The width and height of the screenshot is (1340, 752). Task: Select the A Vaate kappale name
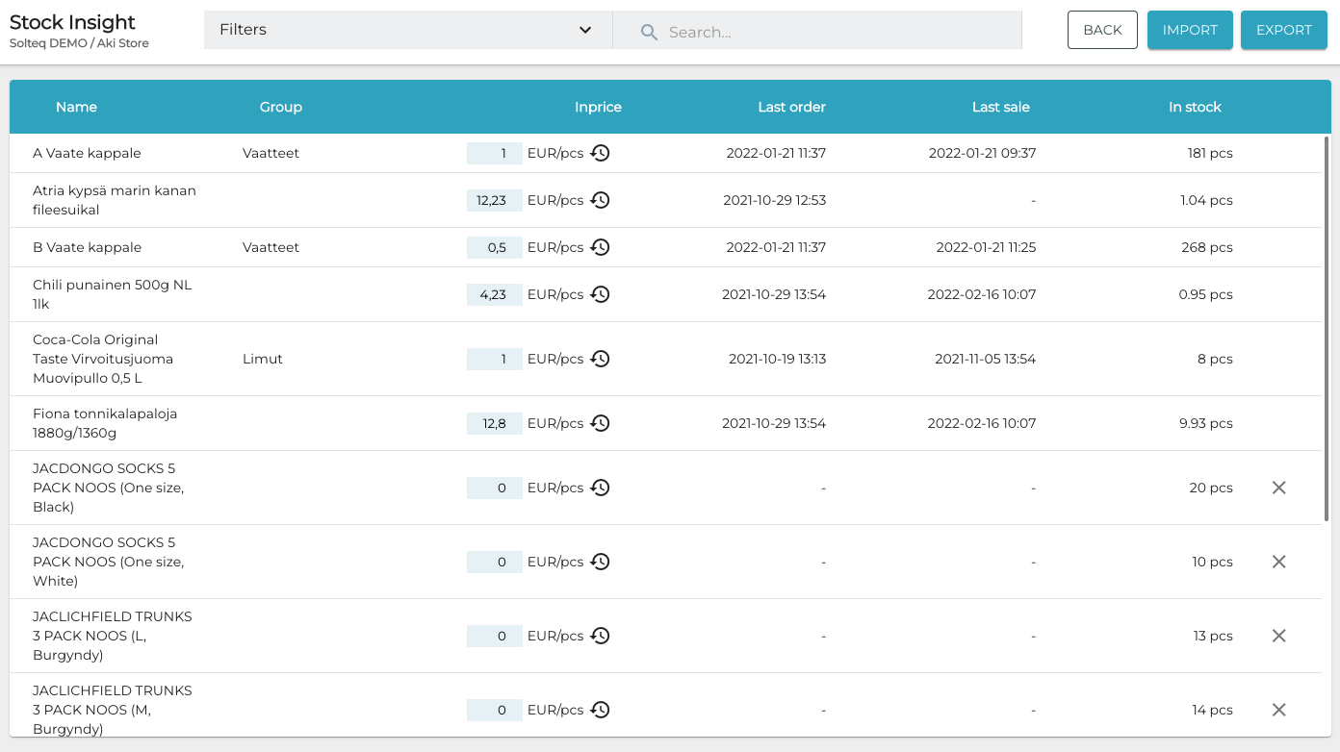(x=87, y=153)
